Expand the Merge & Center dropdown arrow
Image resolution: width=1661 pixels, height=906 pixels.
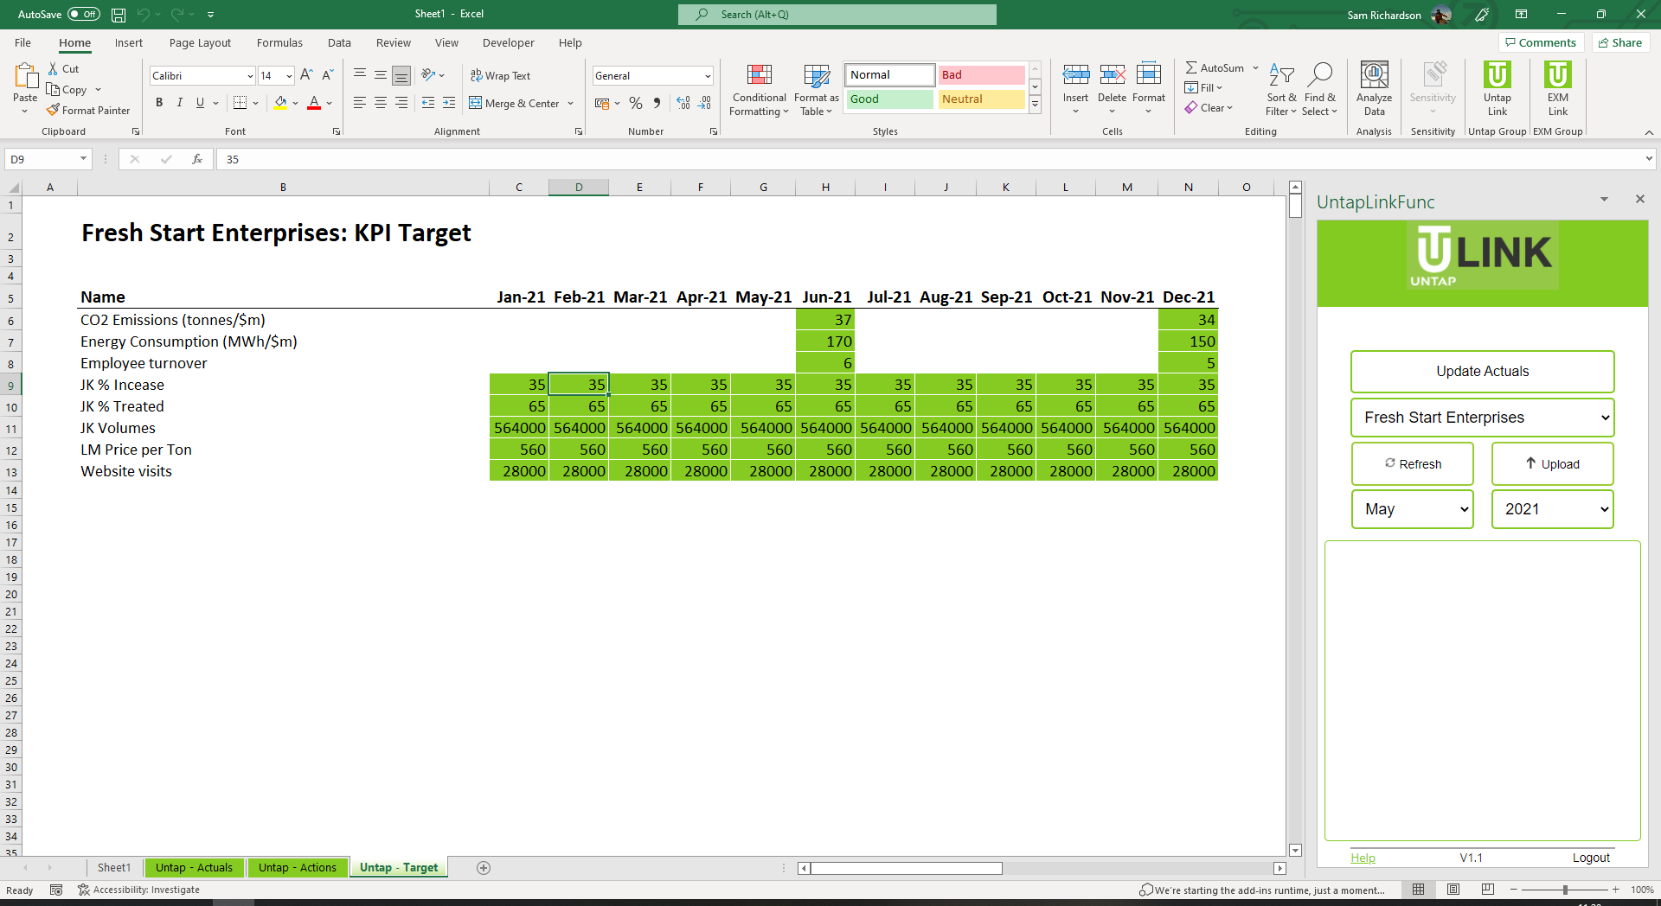click(571, 103)
